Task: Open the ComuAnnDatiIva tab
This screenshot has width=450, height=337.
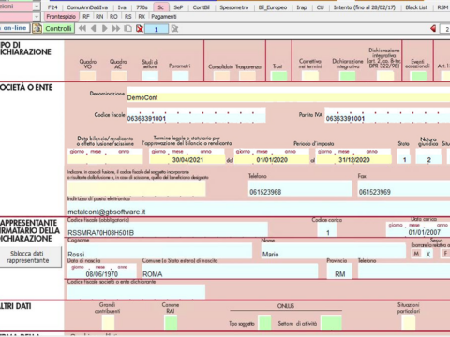Action: [x=87, y=7]
